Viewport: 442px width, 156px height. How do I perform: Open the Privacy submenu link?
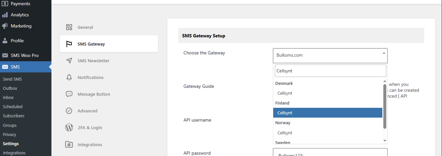[x=9, y=134]
